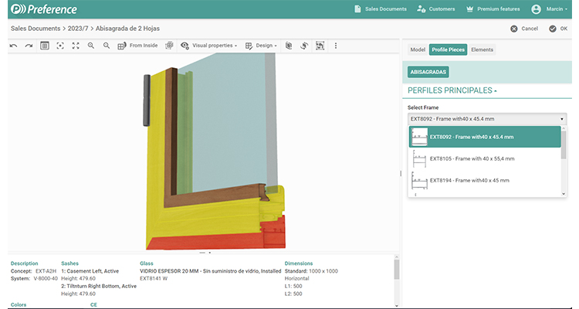This screenshot has height=309, width=579.
Task: Open the Customers section
Action: click(x=436, y=8)
